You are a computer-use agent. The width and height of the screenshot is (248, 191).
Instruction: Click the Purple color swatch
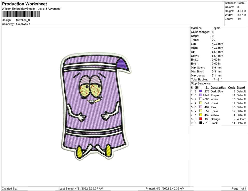(x=201, y=95)
